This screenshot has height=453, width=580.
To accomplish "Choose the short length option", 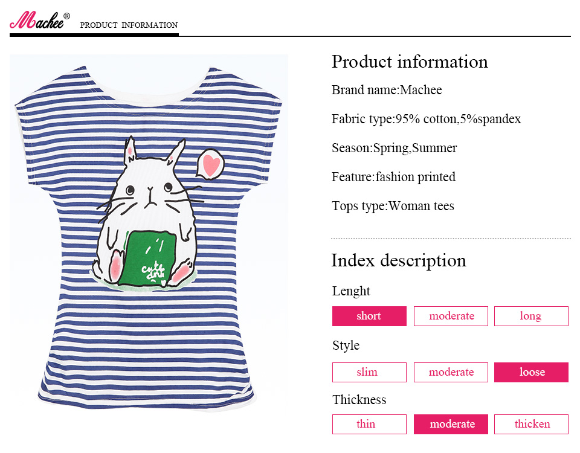I will (x=369, y=316).
